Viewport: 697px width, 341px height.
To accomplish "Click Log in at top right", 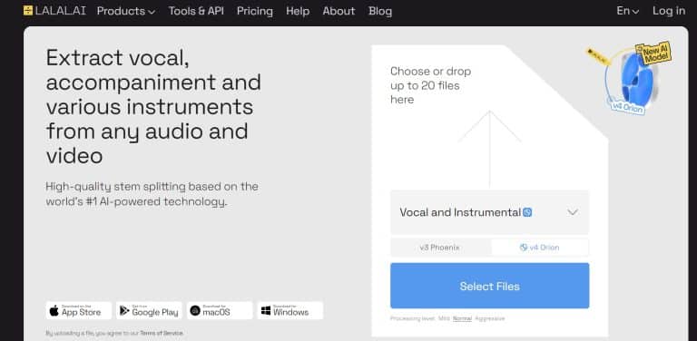I will click(x=669, y=11).
